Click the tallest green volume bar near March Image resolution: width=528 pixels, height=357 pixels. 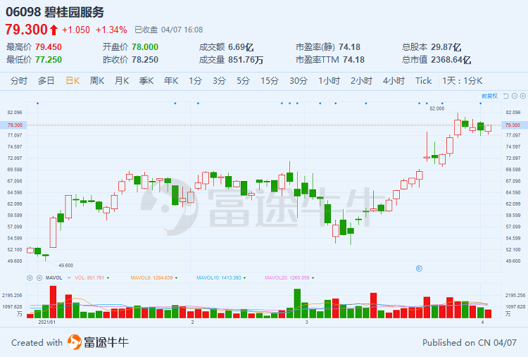click(x=297, y=303)
